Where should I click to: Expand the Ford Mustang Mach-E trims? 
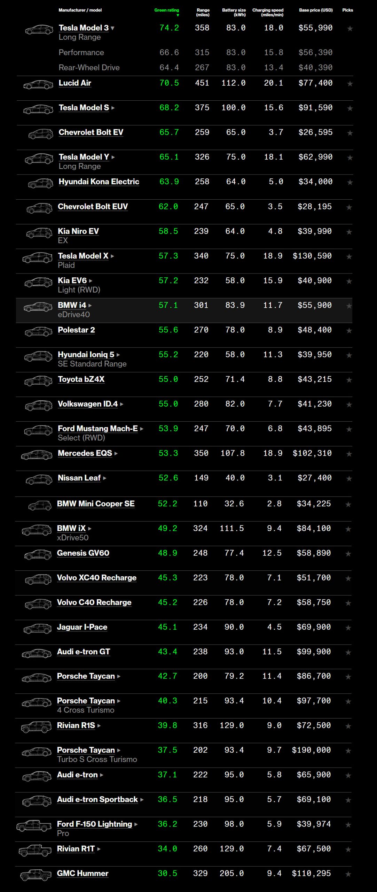click(142, 429)
